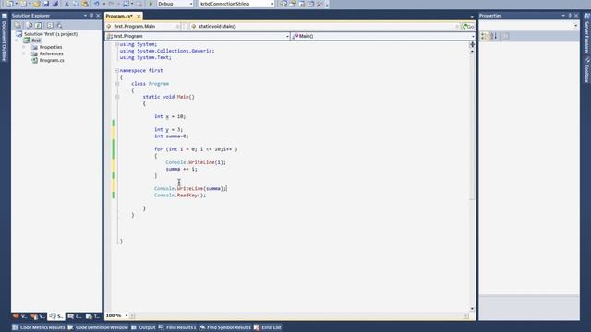Image resolution: width=591 pixels, height=332 pixels.
Task: Click the editor vertical scrollbar thumb
Action: (x=472, y=126)
